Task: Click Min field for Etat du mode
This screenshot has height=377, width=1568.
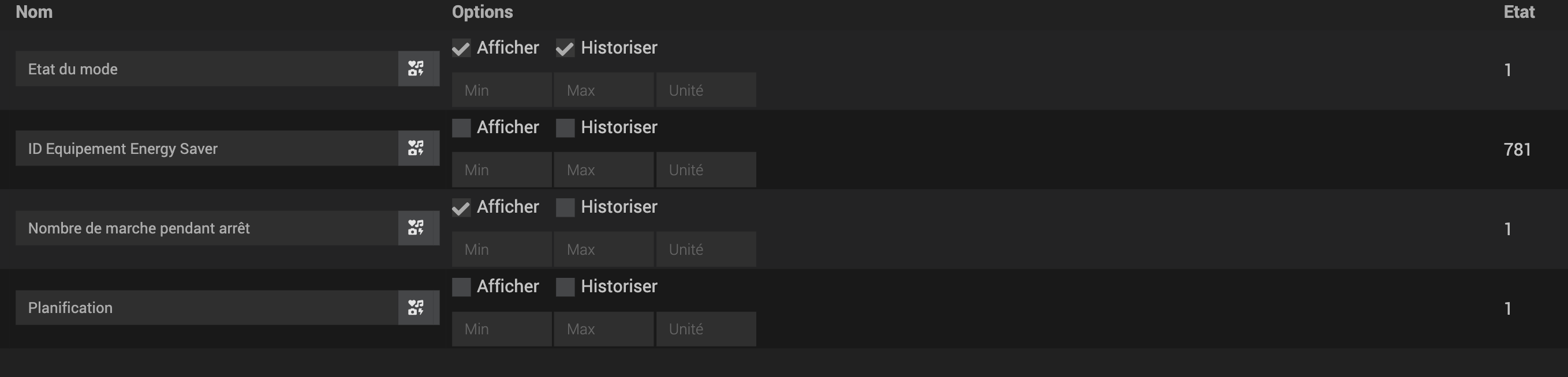Action: (502, 90)
